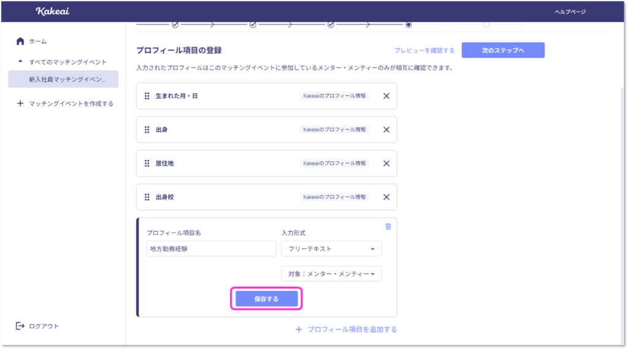Viewport: 628px width, 349px height.
Task: Click 次のステップへ button
Action: [503, 50]
